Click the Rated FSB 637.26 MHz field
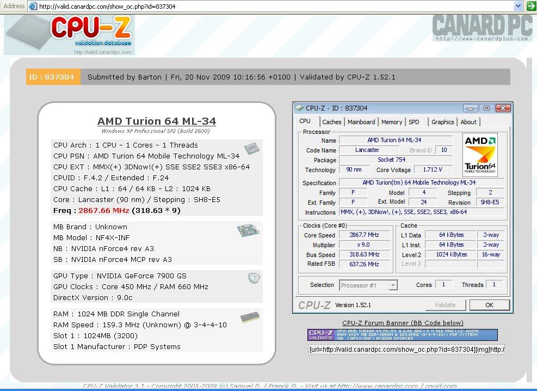The height and width of the screenshot is (391, 537). (x=364, y=264)
